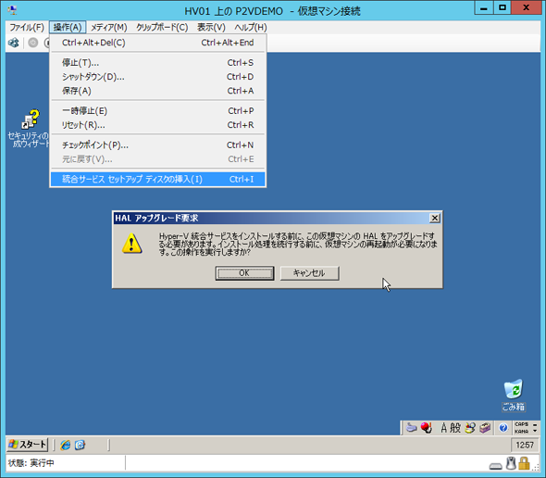Click the red ball IME icon in the language bar
The image size is (546, 478).
click(427, 427)
